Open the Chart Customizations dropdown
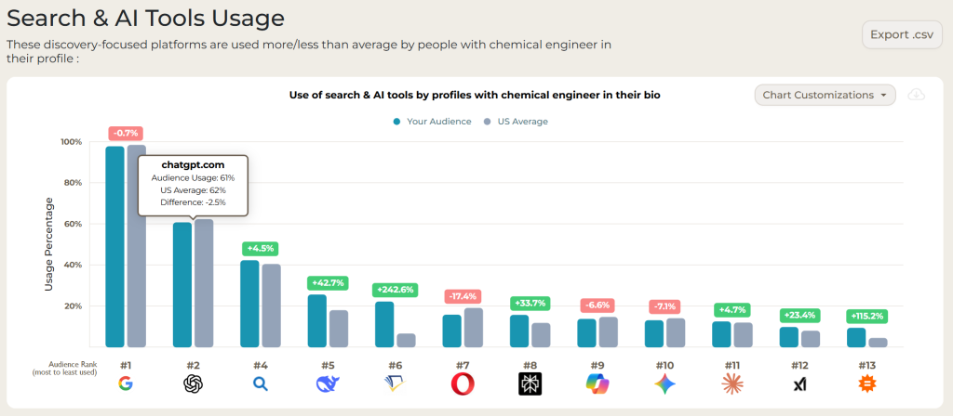The height and width of the screenshot is (416, 953). click(825, 95)
